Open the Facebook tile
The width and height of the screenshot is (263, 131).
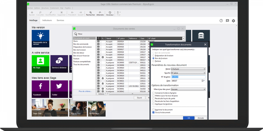pyautogui.click(x=40, y=89)
